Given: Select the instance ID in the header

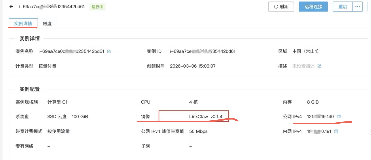Looking at the screenshot, I should (52, 7).
